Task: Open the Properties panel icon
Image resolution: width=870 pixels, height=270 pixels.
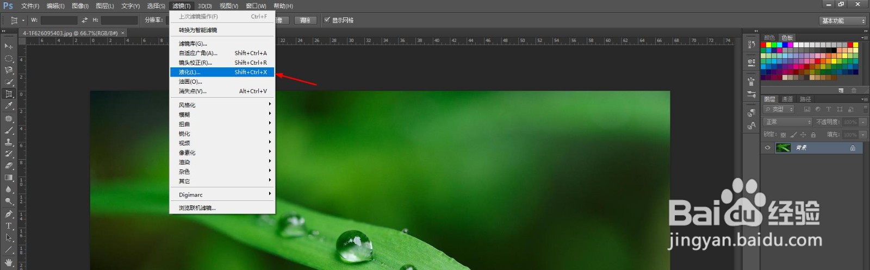Action: [x=751, y=63]
